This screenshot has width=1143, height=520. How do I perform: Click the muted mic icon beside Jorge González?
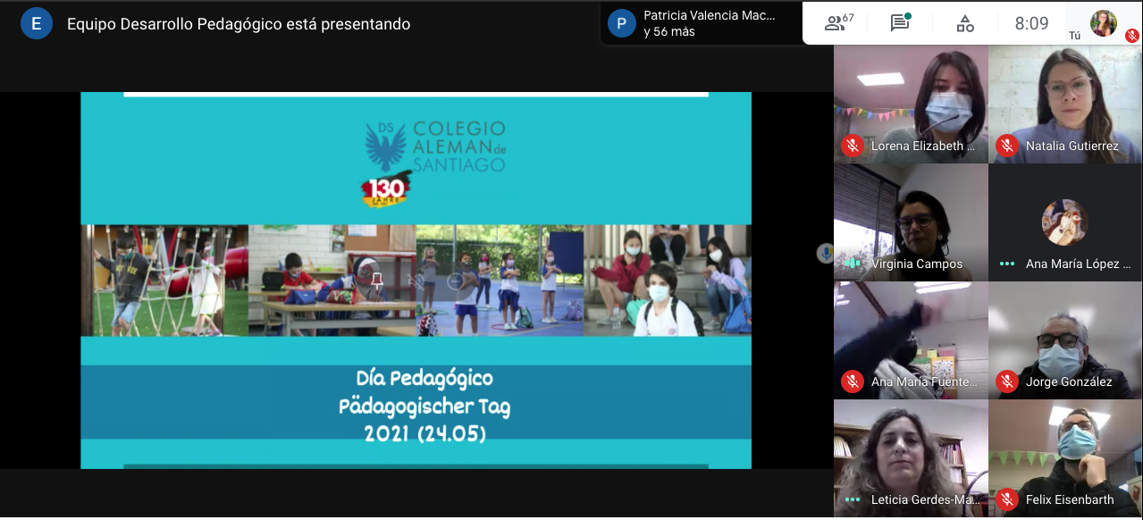click(1007, 382)
